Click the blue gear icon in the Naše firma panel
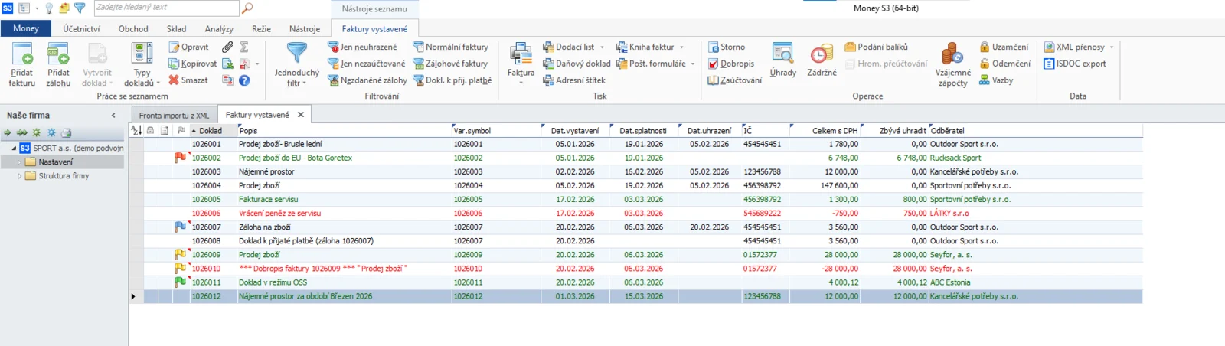Screen dimensions: 1225x346 [51, 132]
